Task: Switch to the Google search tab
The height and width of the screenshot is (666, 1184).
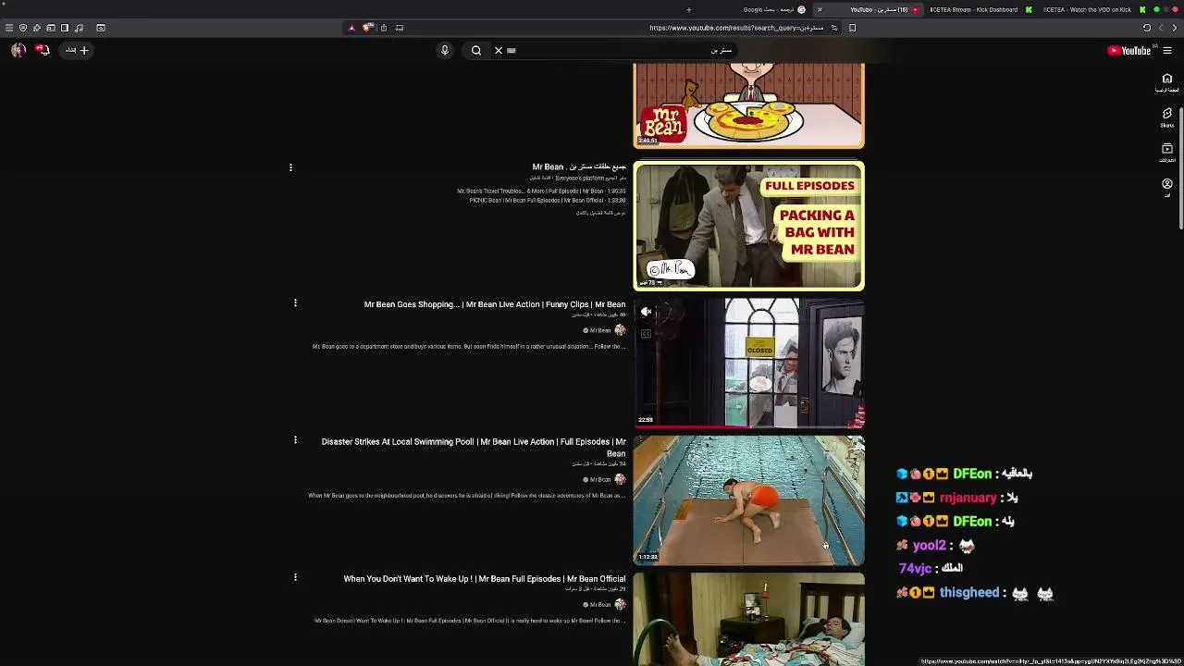Action: 773,9
